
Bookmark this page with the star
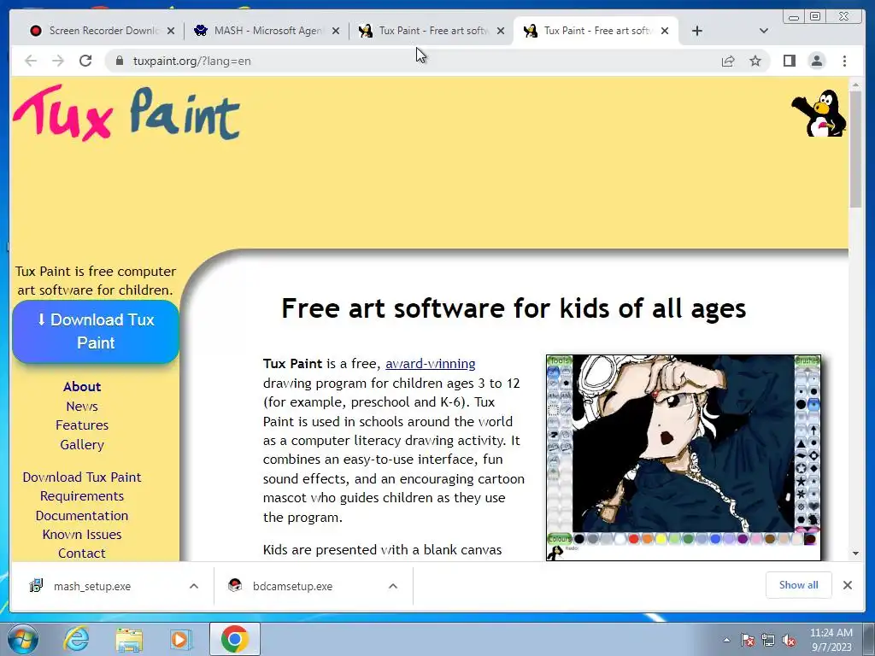[x=755, y=61]
